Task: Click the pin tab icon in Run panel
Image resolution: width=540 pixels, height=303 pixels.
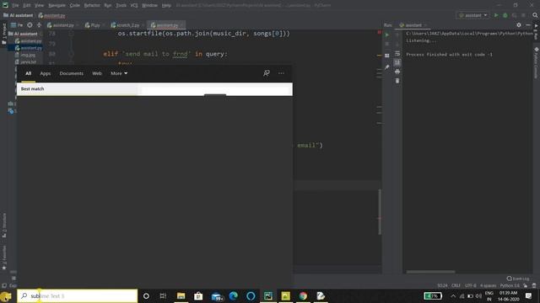Action: pyautogui.click(x=387, y=67)
